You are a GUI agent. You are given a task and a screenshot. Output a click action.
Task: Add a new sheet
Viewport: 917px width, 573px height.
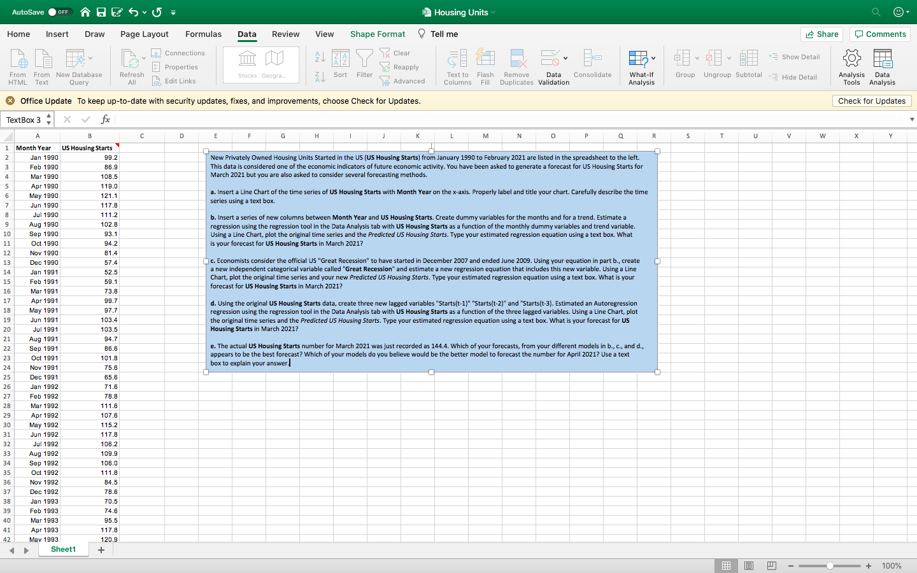click(101, 550)
